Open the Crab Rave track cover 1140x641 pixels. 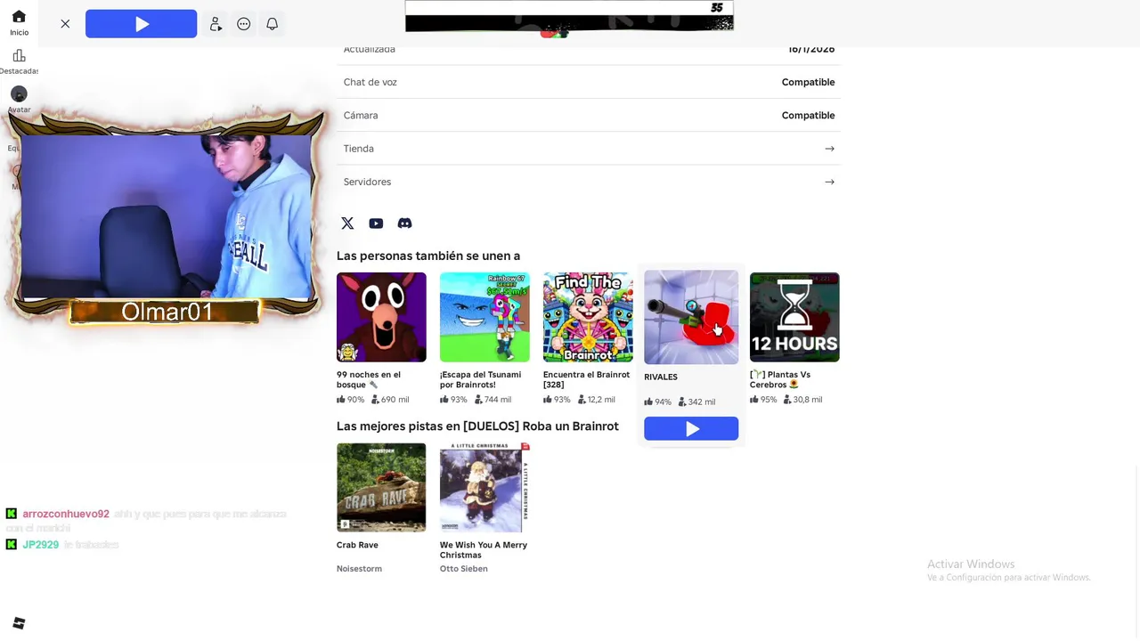[381, 488]
